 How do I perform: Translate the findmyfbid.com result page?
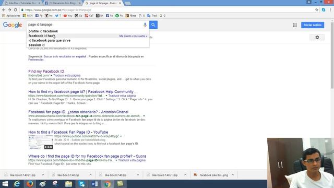click(67, 75)
